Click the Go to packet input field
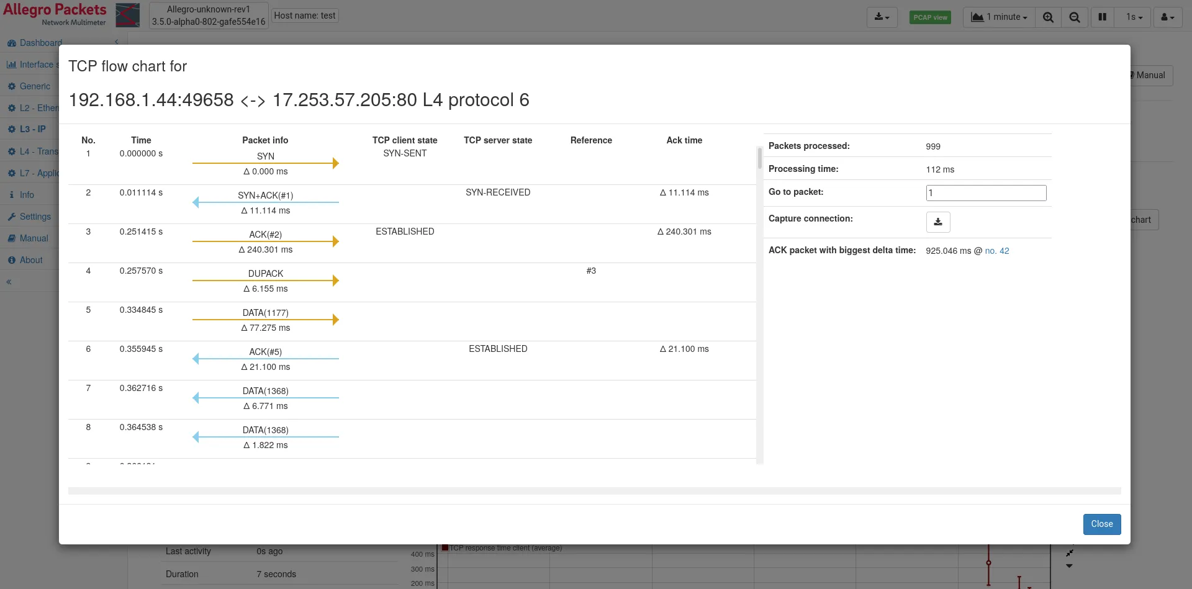This screenshot has height=589, width=1192. 986,193
